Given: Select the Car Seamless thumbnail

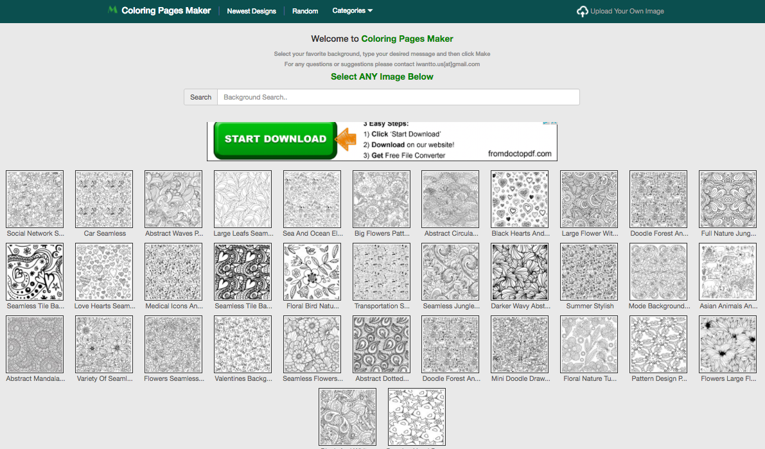Looking at the screenshot, I should (104, 199).
